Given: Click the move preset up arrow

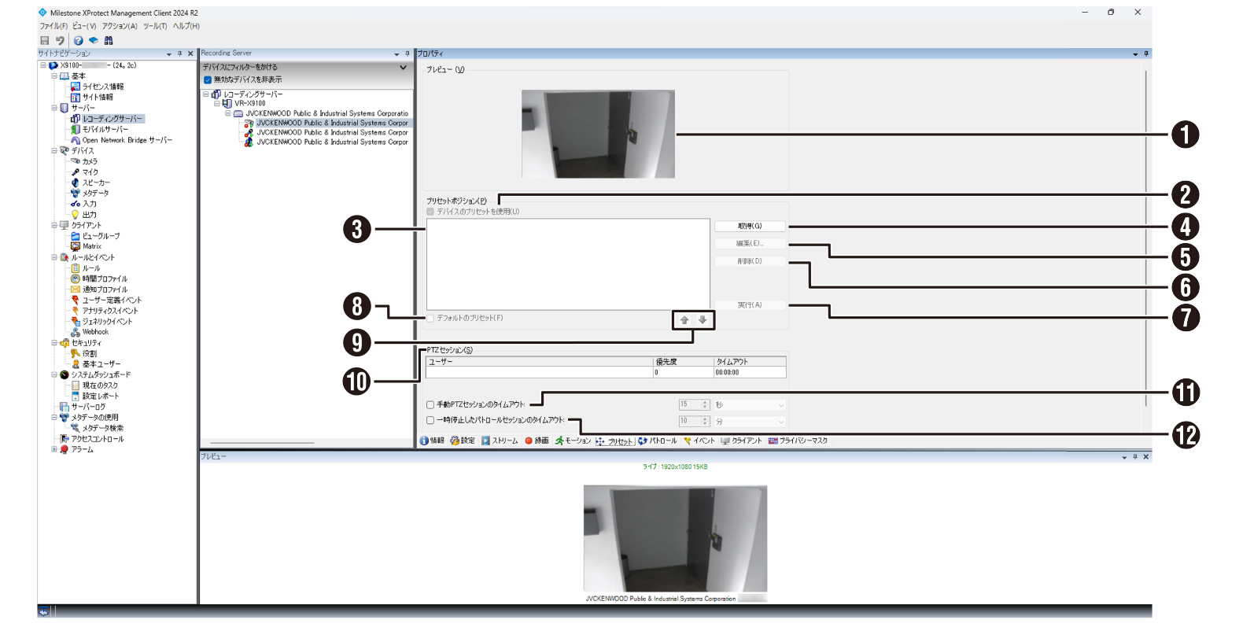Looking at the screenshot, I should (684, 320).
